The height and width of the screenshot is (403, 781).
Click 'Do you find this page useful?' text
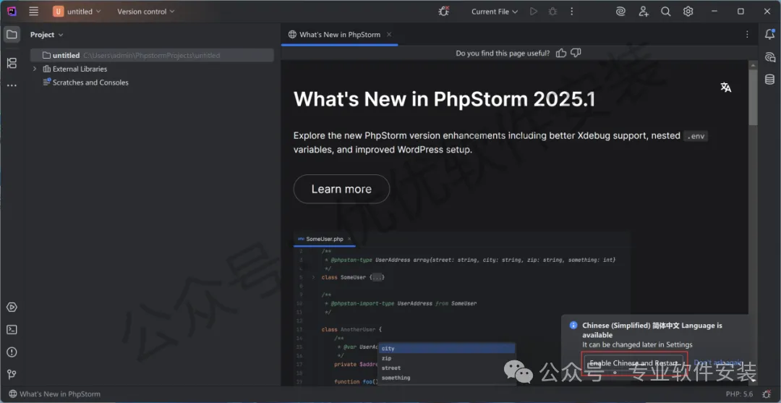point(503,53)
